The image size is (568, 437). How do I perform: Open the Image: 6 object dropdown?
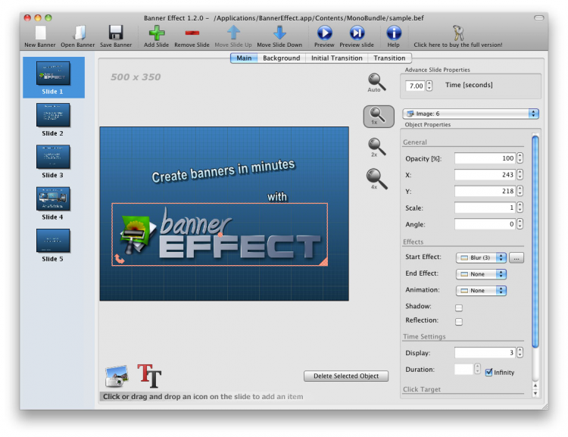coord(470,114)
